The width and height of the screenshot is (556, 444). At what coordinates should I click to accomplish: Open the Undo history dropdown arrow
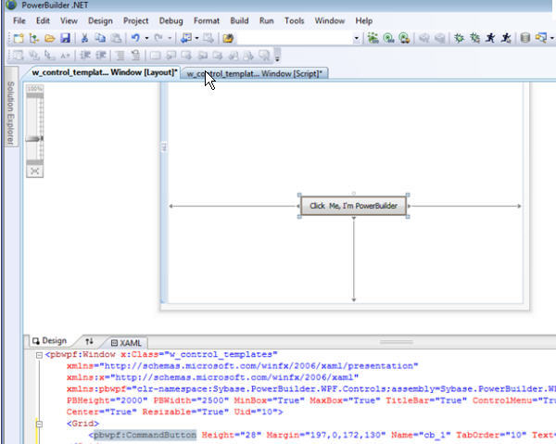[146, 38]
